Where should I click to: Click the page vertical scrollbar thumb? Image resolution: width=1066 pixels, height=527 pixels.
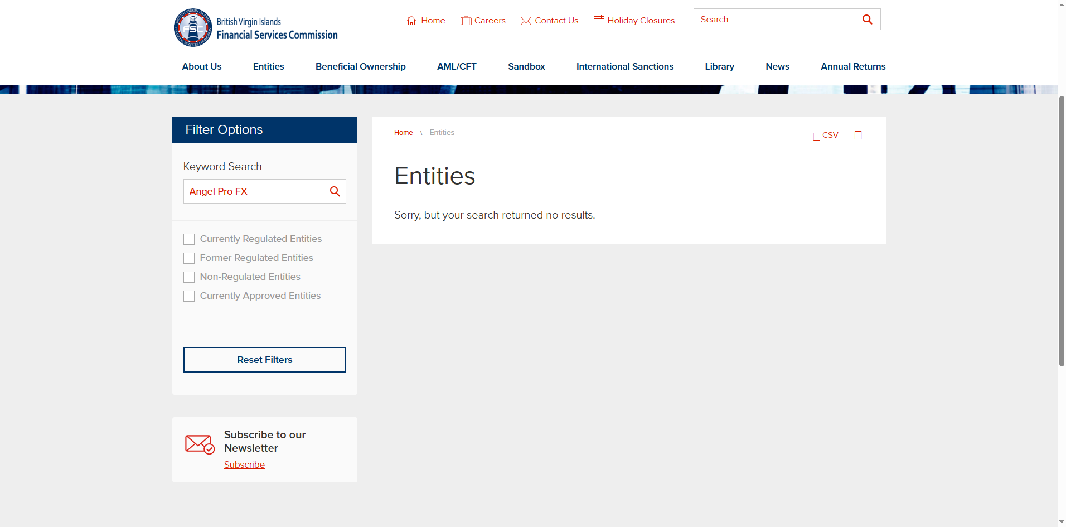pos(1062,231)
